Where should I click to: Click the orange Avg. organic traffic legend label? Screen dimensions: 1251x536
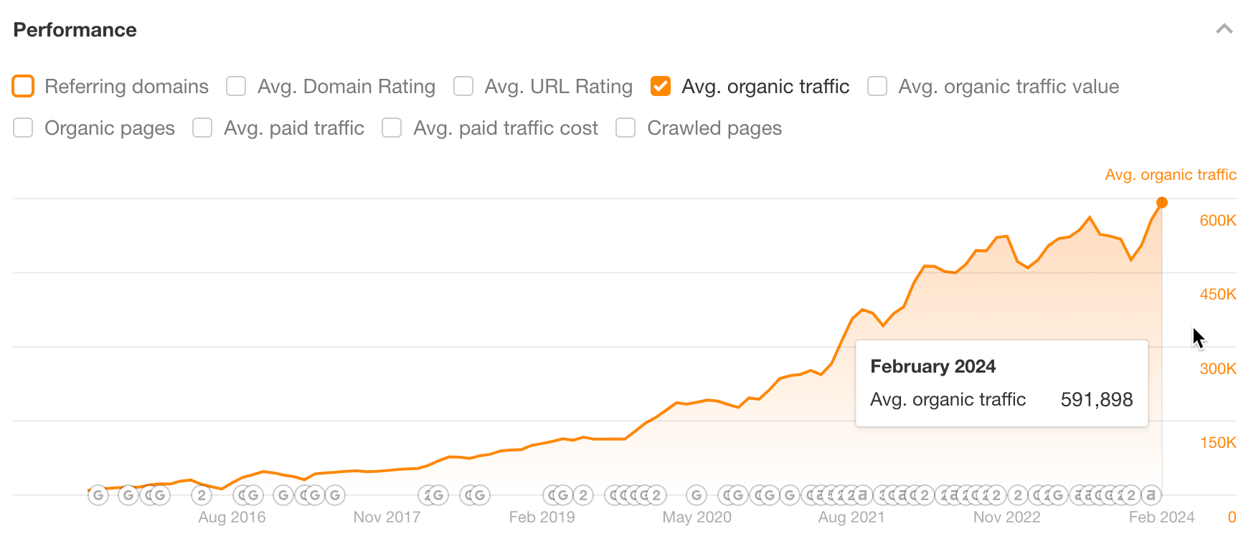[x=1170, y=174]
